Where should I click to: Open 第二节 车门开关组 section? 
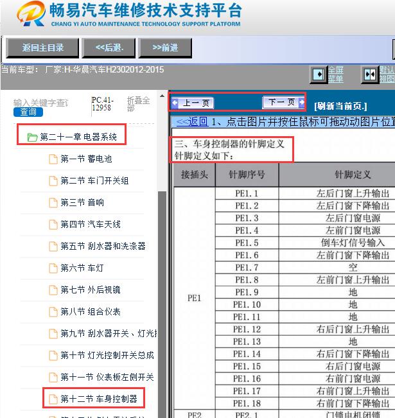[x=94, y=180]
